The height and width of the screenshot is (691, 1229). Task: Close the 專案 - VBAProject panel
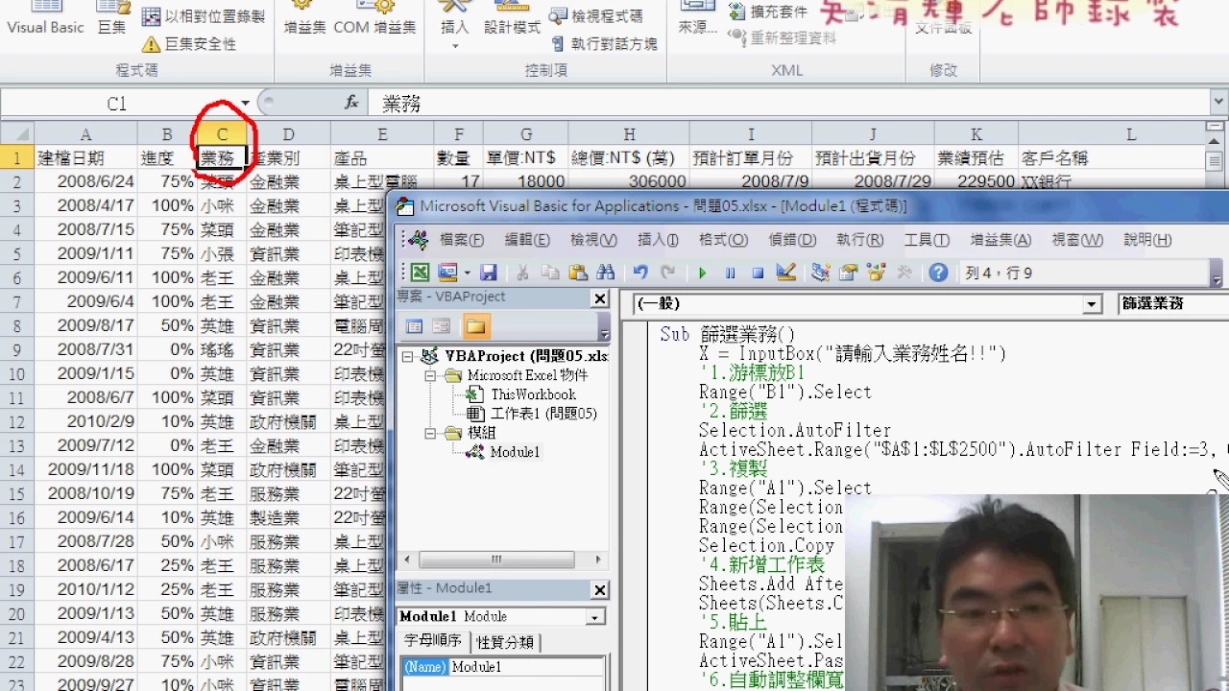pyautogui.click(x=600, y=298)
